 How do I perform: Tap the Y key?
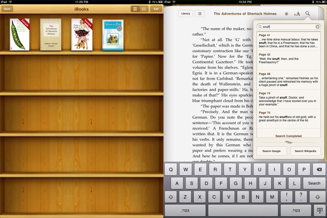click(245, 169)
